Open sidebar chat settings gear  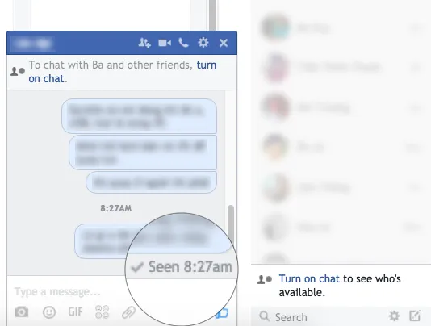(394, 316)
